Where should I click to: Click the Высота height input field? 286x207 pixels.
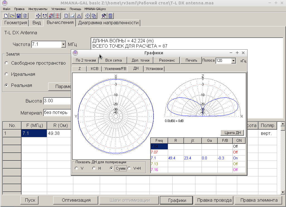pos(57,101)
